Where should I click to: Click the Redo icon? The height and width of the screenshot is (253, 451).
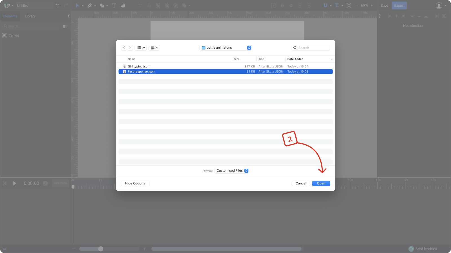coord(66,5)
